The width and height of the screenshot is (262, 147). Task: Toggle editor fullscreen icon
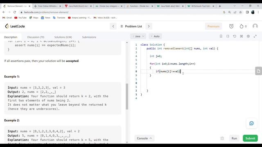click(255, 36)
